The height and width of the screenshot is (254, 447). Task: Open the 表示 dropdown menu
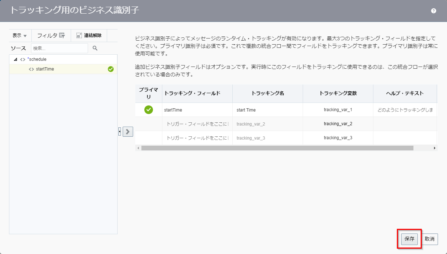(20, 36)
